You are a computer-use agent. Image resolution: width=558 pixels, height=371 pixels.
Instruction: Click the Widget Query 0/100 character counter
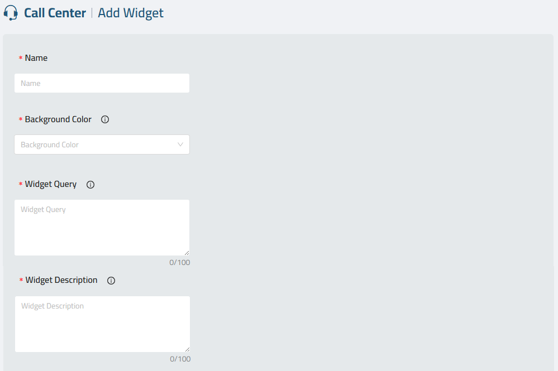click(x=180, y=263)
